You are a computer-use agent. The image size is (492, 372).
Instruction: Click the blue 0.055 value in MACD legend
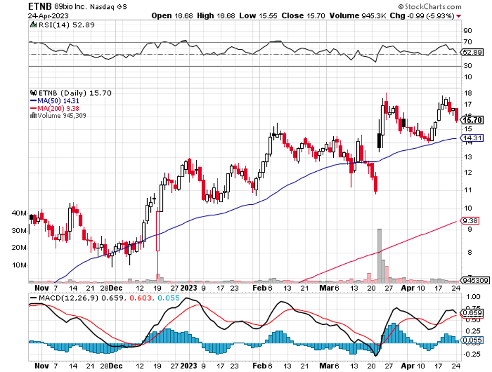coord(169,298)
